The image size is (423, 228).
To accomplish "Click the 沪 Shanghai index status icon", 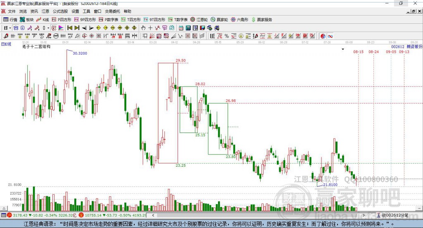I will coord(10,215).
